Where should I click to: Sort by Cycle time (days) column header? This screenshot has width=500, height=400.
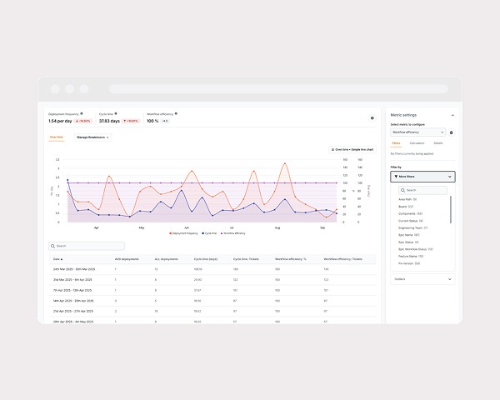(206, 259)
